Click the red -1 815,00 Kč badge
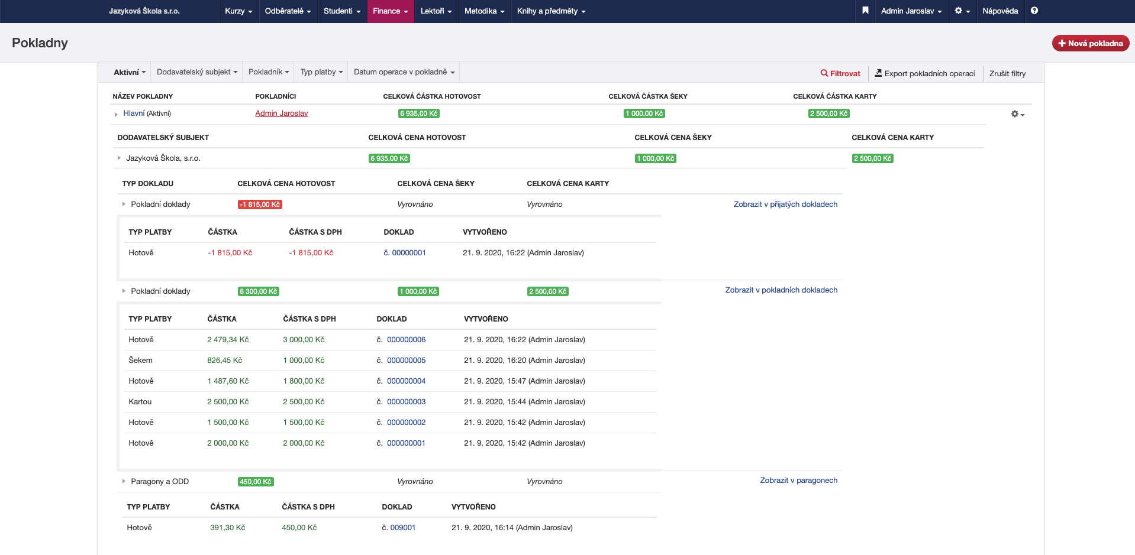 pos(260,205)
